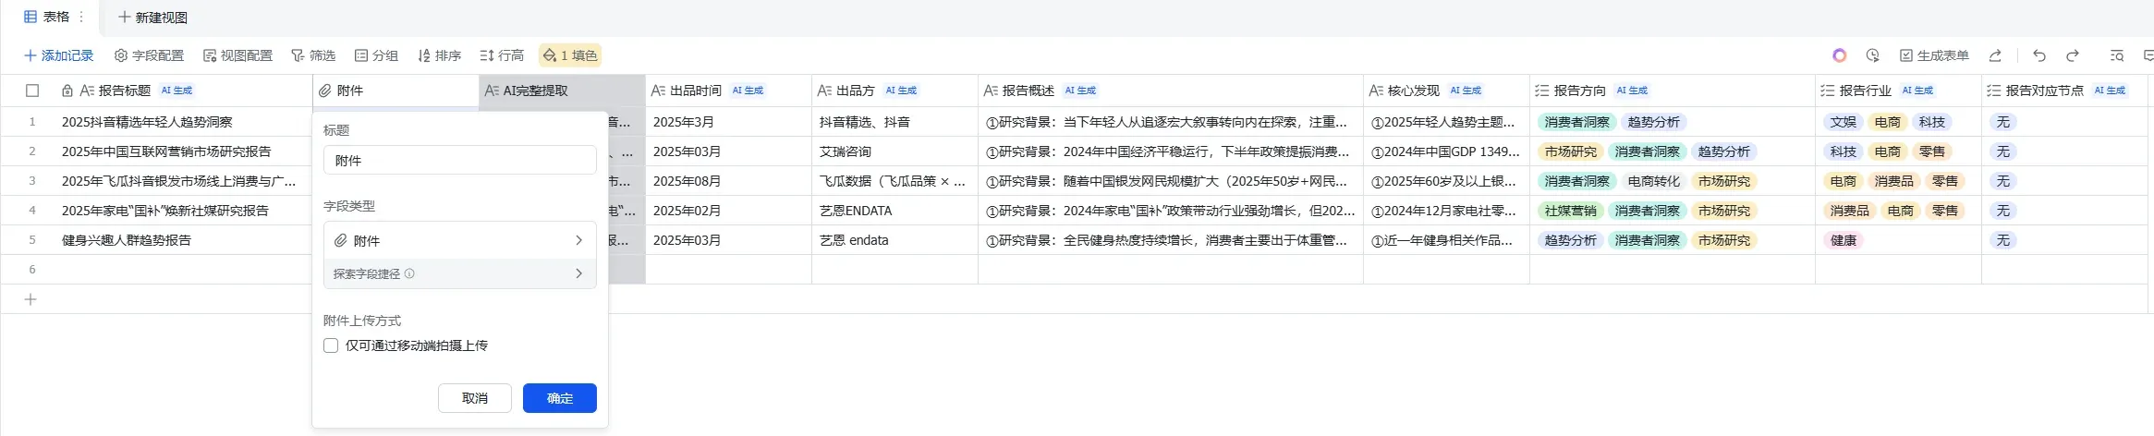Open the 分组 grouping dropdown
Viewport: 2154px width, 436px height.
376,55
